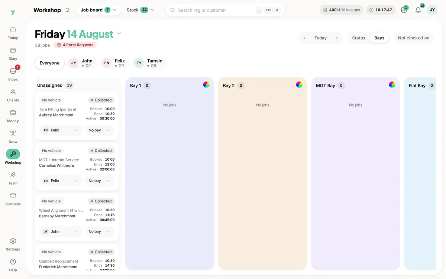The image size is (446, 279).
Task: Open technician dropdown on Barnaby Marchmont job
Action: [61, 231]
